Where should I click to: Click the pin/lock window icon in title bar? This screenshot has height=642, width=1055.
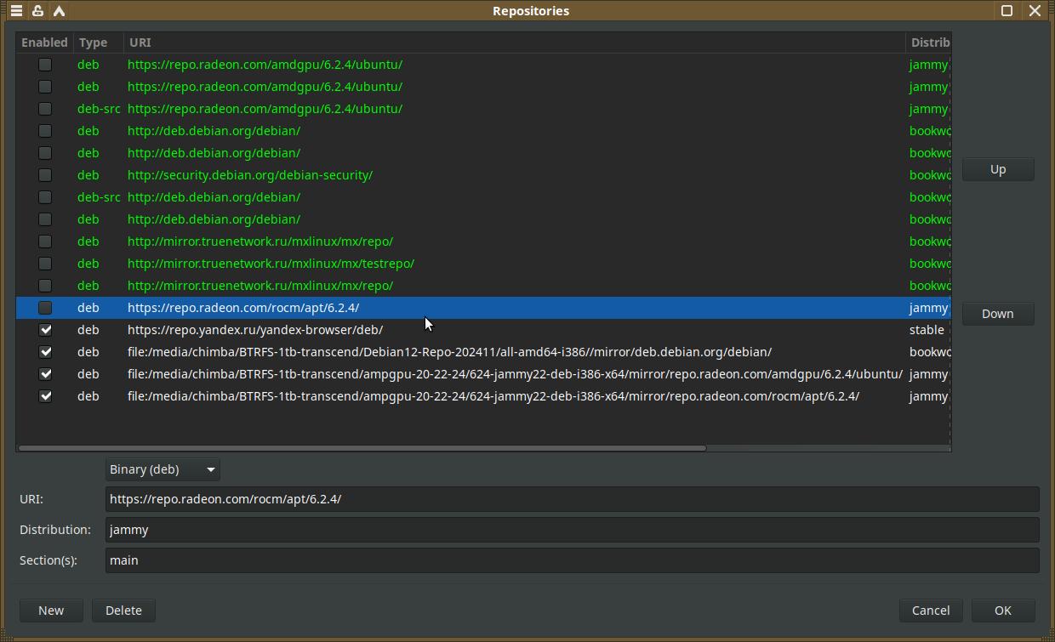pyautogui.click(x=37, y=11)
